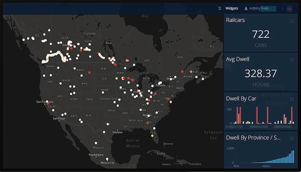Open the Widgets menu

click(231, 8)
